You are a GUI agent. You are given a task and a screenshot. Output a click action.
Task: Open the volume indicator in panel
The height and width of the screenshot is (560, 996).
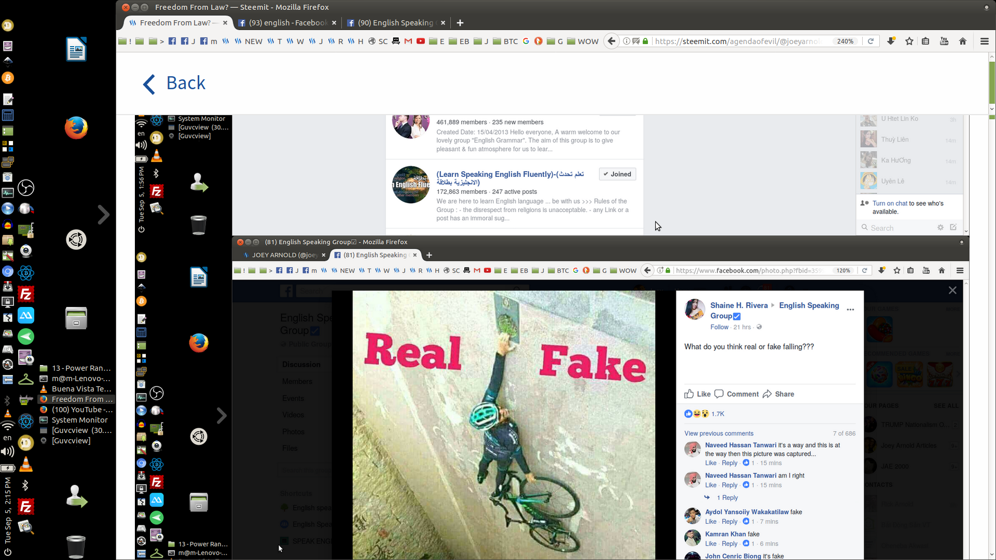click(8, 452)
